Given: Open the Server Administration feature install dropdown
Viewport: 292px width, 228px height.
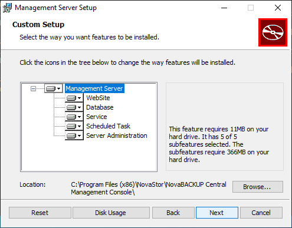Looking at the screenshot, I should [x=74, y=136].
